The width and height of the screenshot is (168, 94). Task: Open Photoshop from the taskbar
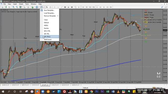97,92
